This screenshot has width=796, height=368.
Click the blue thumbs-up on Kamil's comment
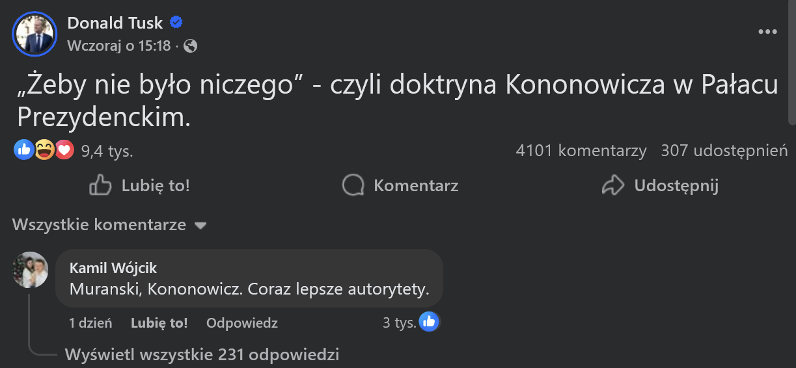point(428,322)
